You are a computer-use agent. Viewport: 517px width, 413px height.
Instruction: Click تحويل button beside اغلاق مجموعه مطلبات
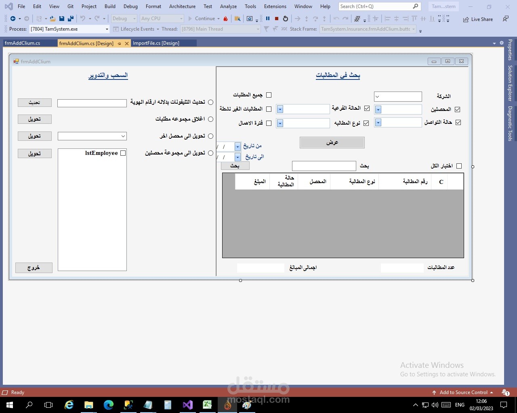point(34,119)
